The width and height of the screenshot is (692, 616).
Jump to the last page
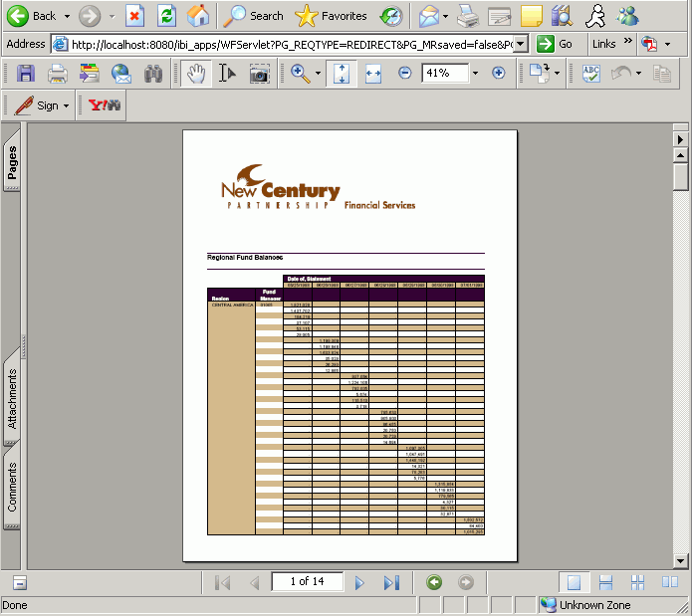click(391, 582)
